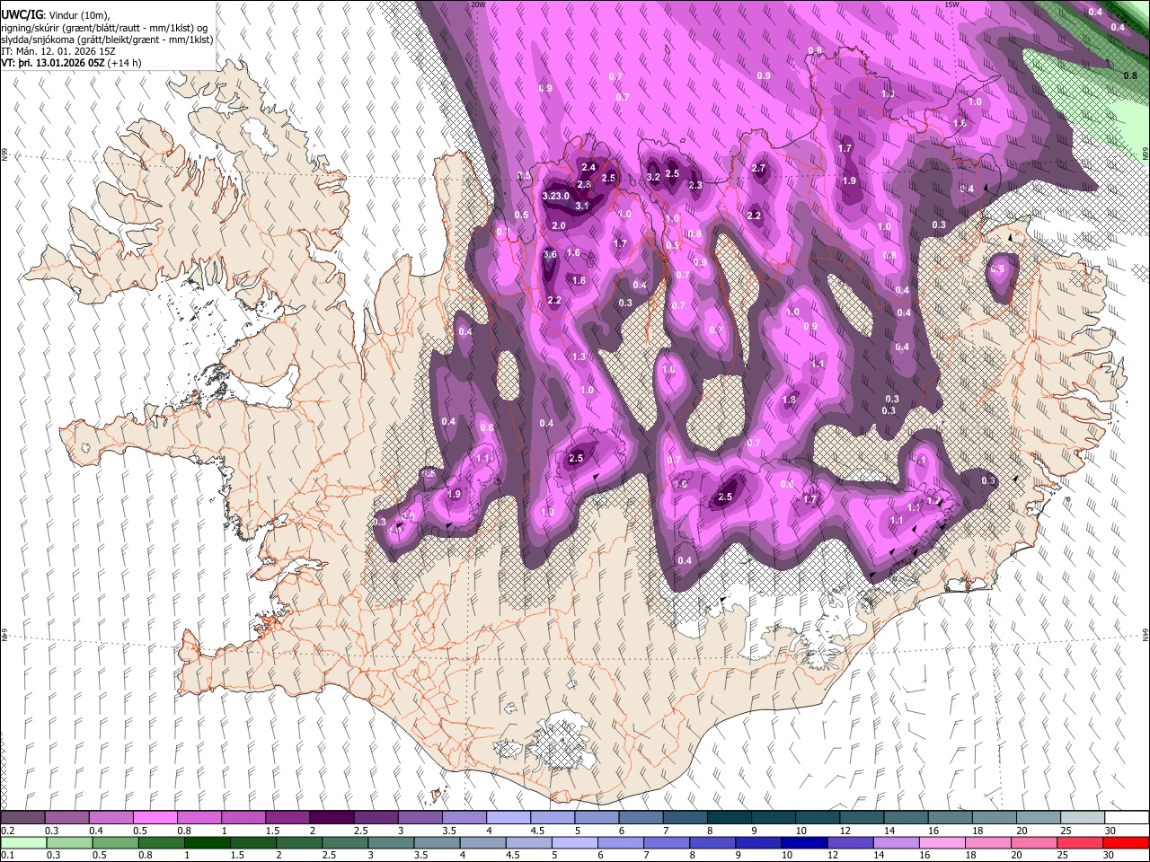1150x862 pixels.
Task: Click the '0.6' snowfall value on the map
Action: tap(487, 427)
